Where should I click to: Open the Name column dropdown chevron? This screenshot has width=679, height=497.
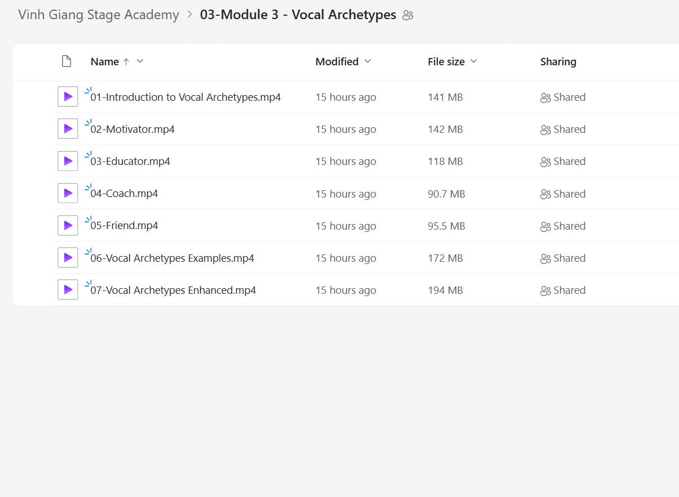pos(140,61)
